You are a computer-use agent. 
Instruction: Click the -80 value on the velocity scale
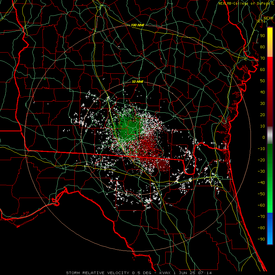click(x=261, y=228)
